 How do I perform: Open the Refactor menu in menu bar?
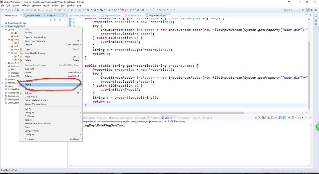click(x=26, y=6)
